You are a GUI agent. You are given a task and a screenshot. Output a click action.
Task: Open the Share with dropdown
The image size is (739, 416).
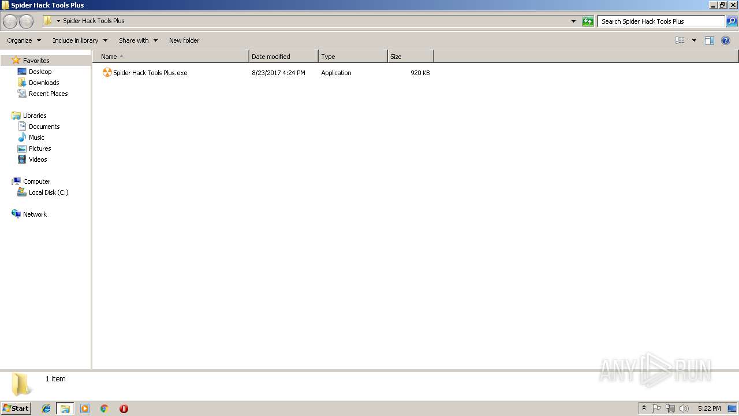[x=138, y=40]
